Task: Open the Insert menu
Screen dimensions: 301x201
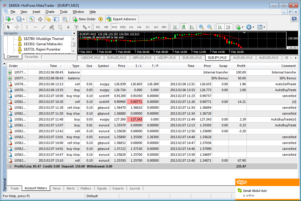Action: (36, 12)
